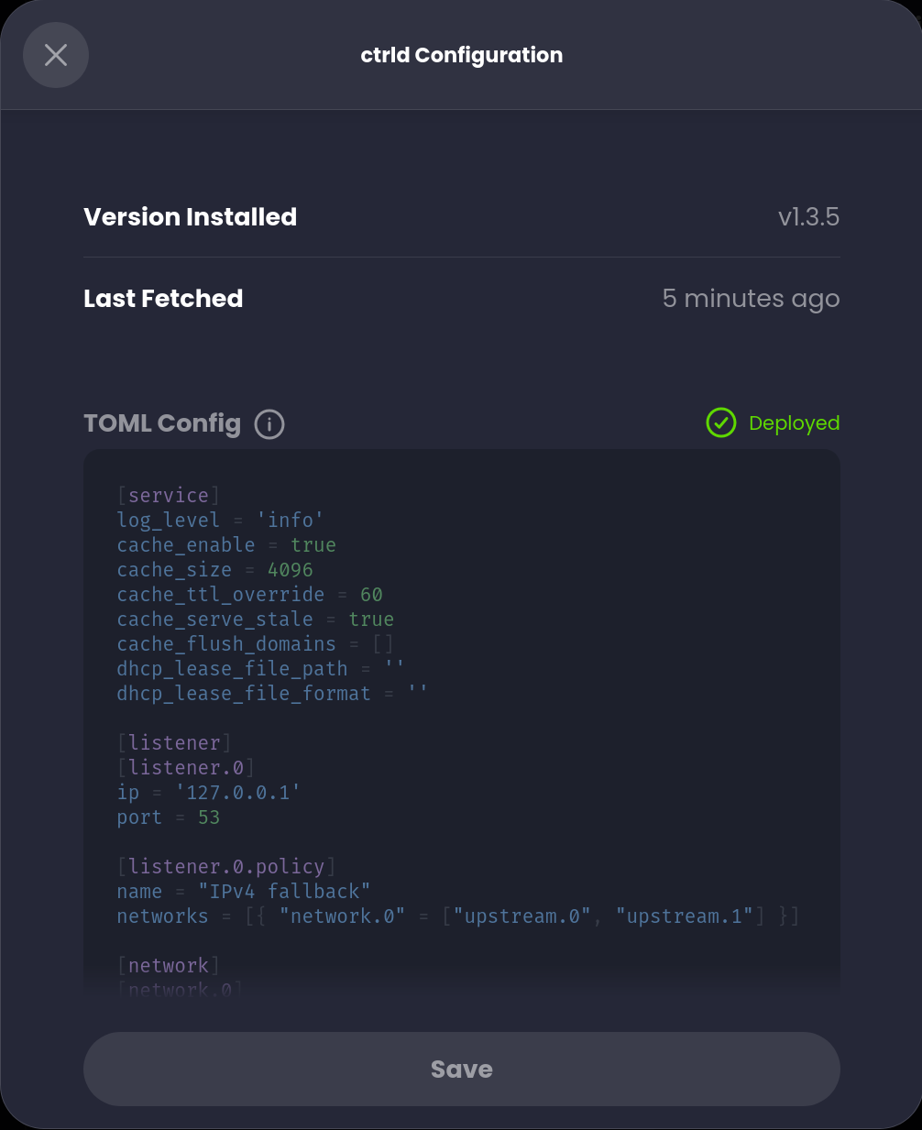Viewport: 922px width, 1130px height.
Task: Click the "IPv4 fallback" policy name
Action: 284,892
